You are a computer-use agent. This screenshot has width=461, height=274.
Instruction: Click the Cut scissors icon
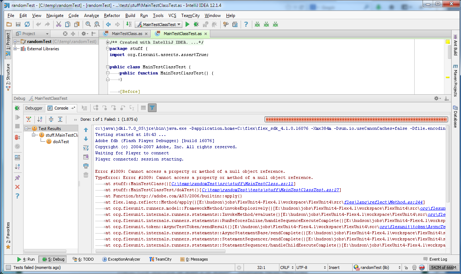[x=58, y=24]
